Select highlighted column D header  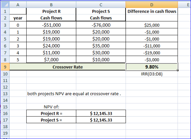point(152,5)
